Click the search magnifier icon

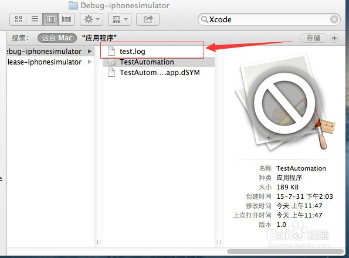coord(204,19)
